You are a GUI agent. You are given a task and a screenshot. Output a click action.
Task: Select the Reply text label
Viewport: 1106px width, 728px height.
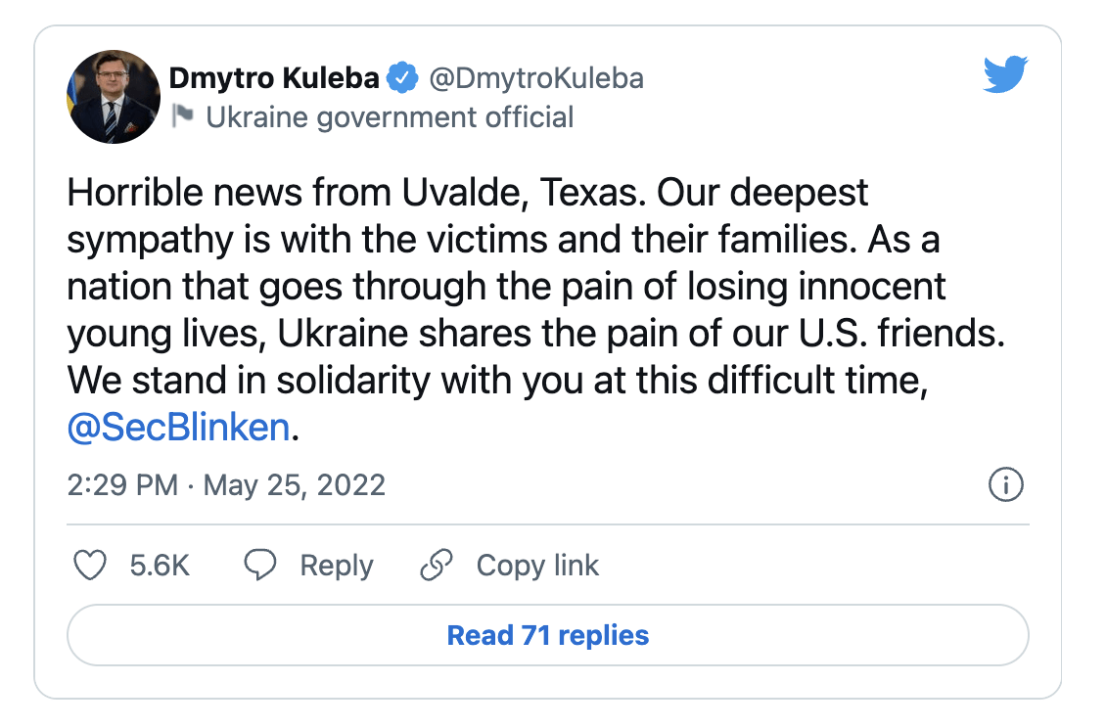click(x=337, y=567)
